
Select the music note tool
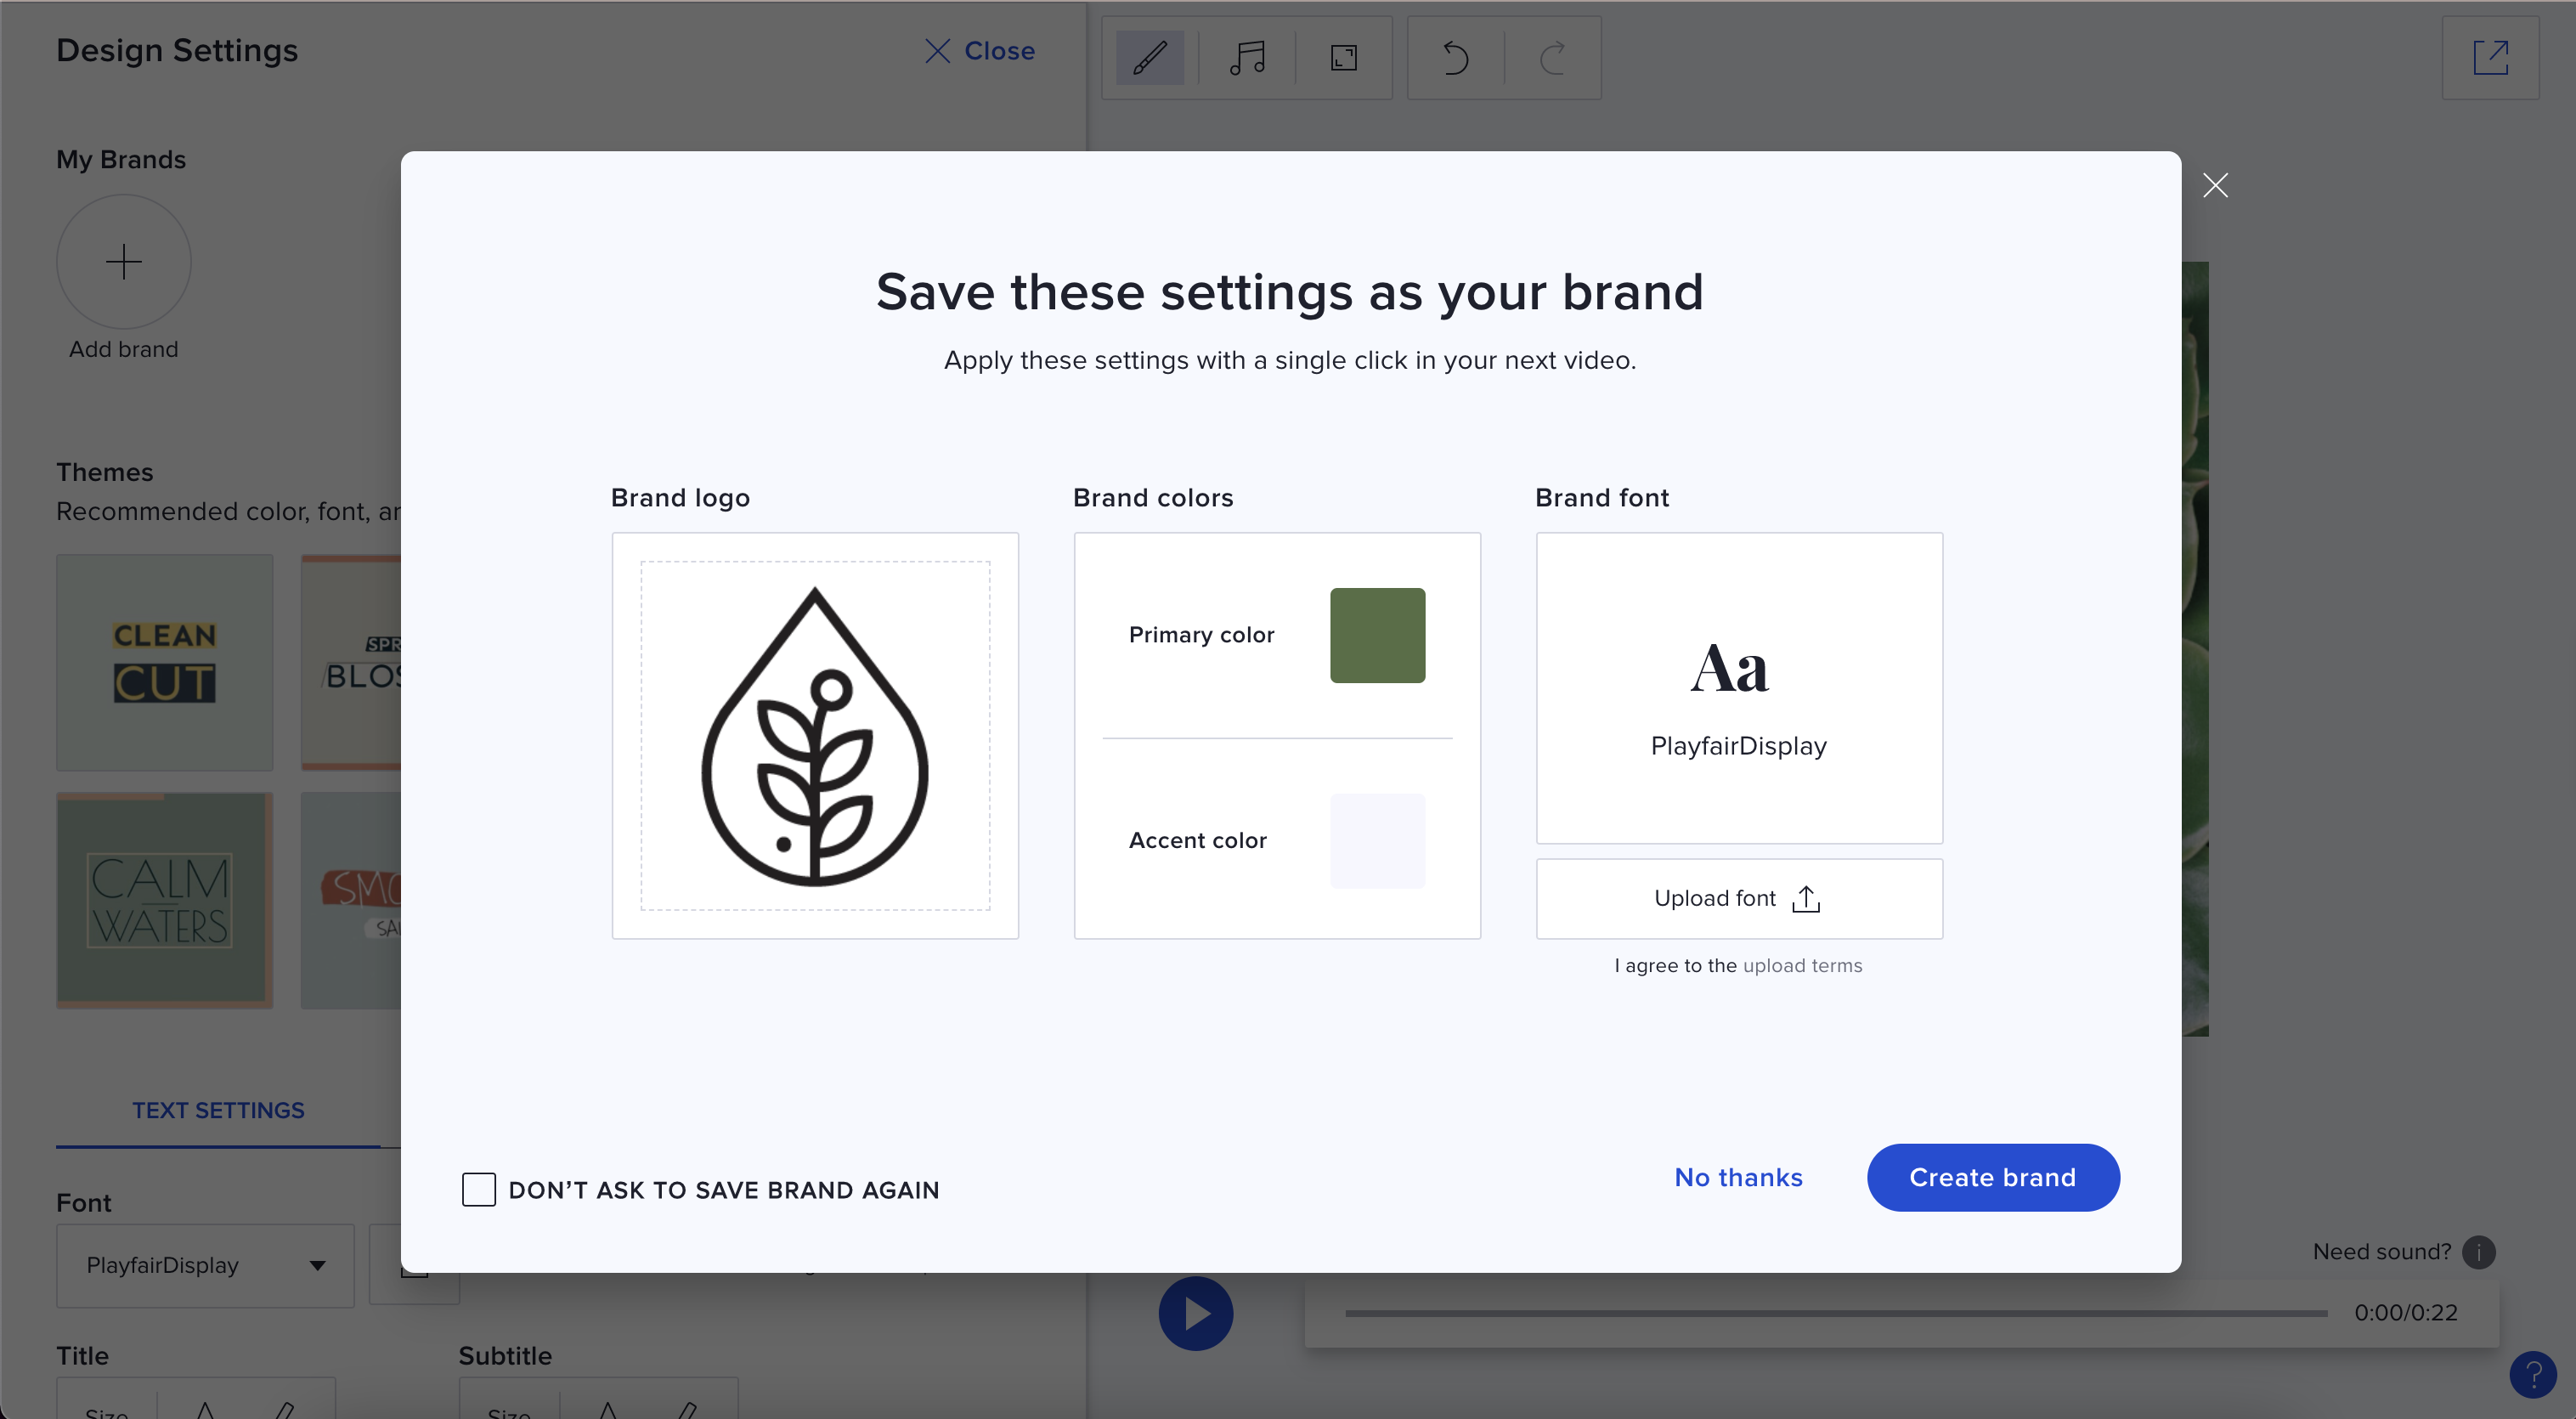click(1246, 58)
